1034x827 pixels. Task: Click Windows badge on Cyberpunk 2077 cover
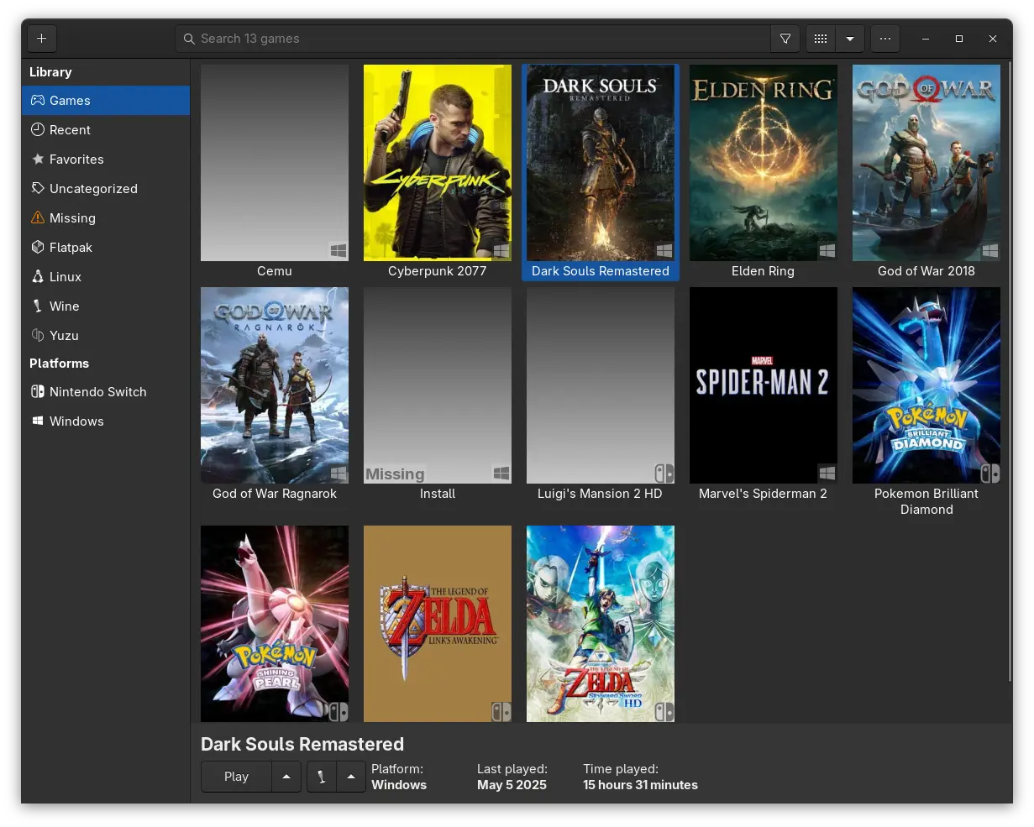coord(501,250)
